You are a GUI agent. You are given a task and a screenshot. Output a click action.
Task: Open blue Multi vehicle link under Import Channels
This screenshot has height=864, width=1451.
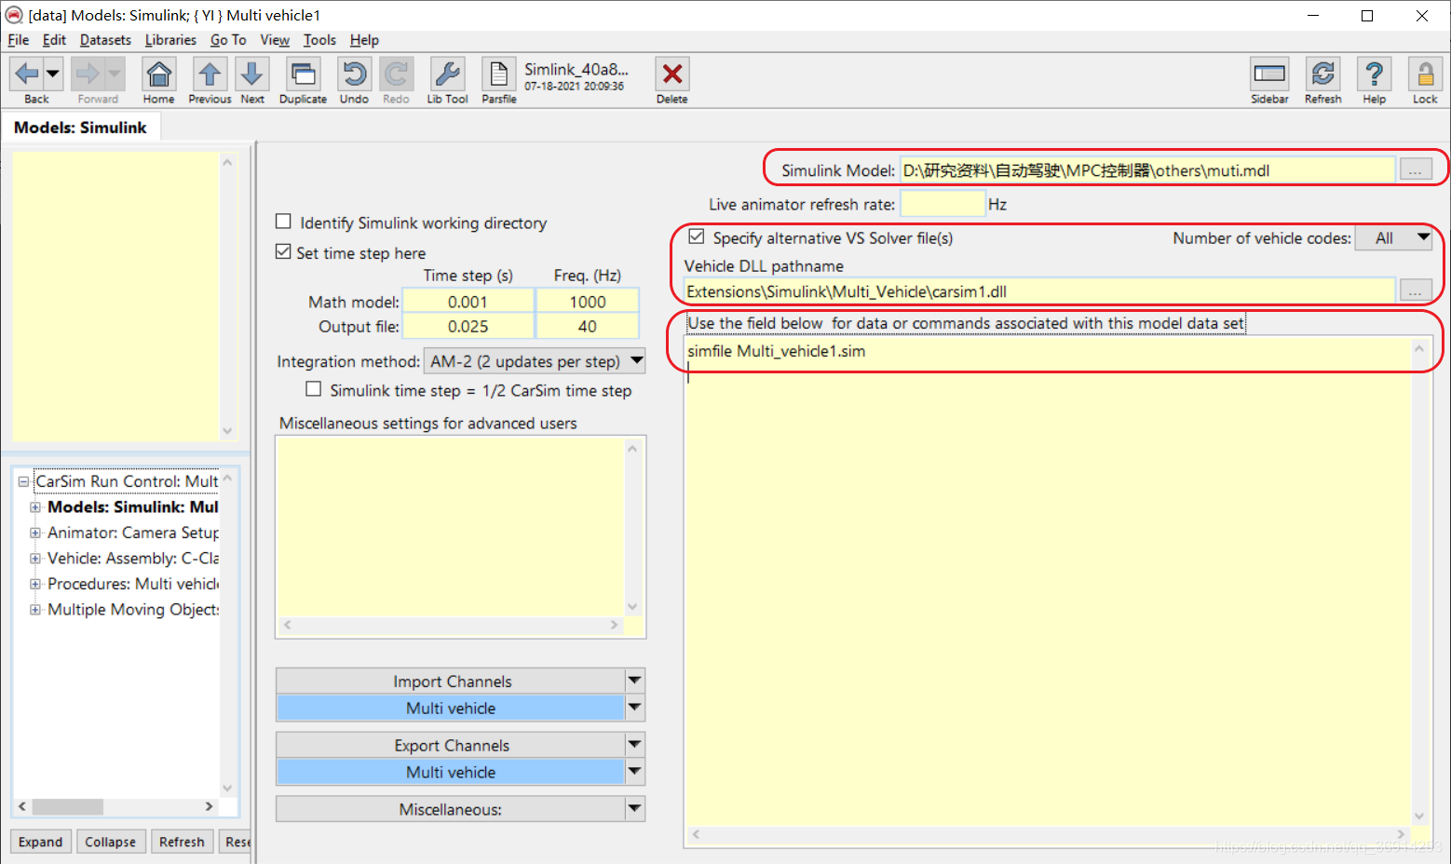click(451, 709)
